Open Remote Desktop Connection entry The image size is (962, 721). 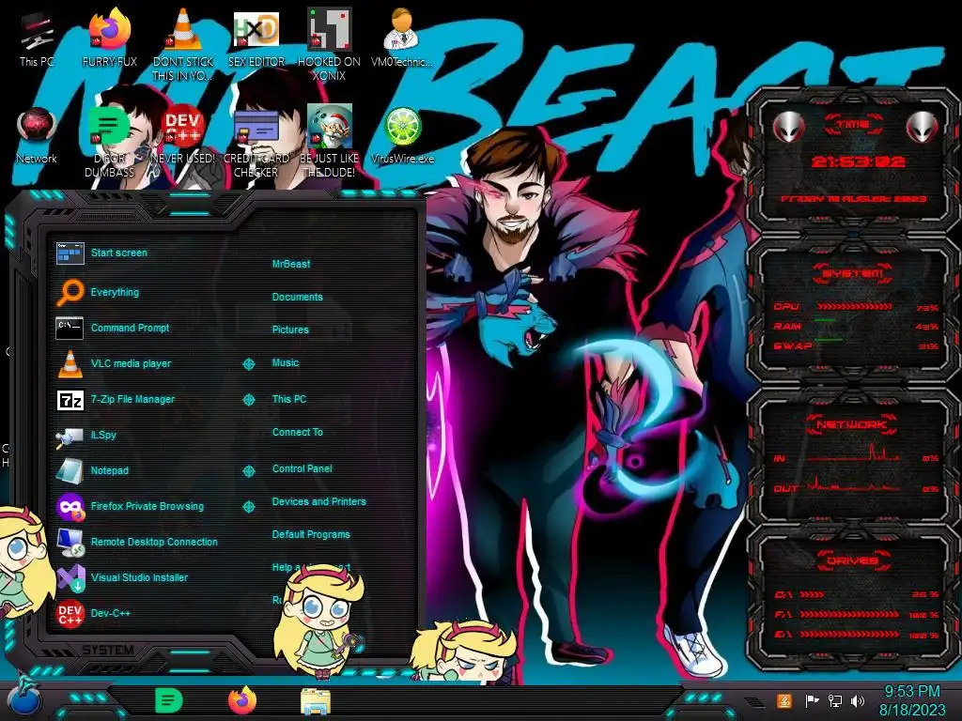[x=137, y=542]
